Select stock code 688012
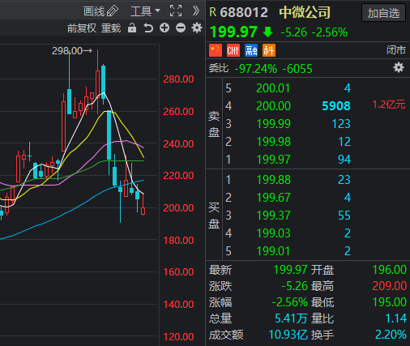410x346 pixels. pos(244,12)
